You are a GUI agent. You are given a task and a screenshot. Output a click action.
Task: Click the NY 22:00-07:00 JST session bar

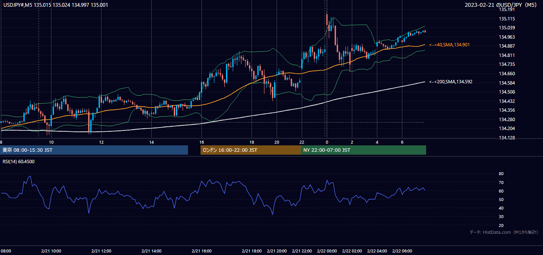point(363,150)
